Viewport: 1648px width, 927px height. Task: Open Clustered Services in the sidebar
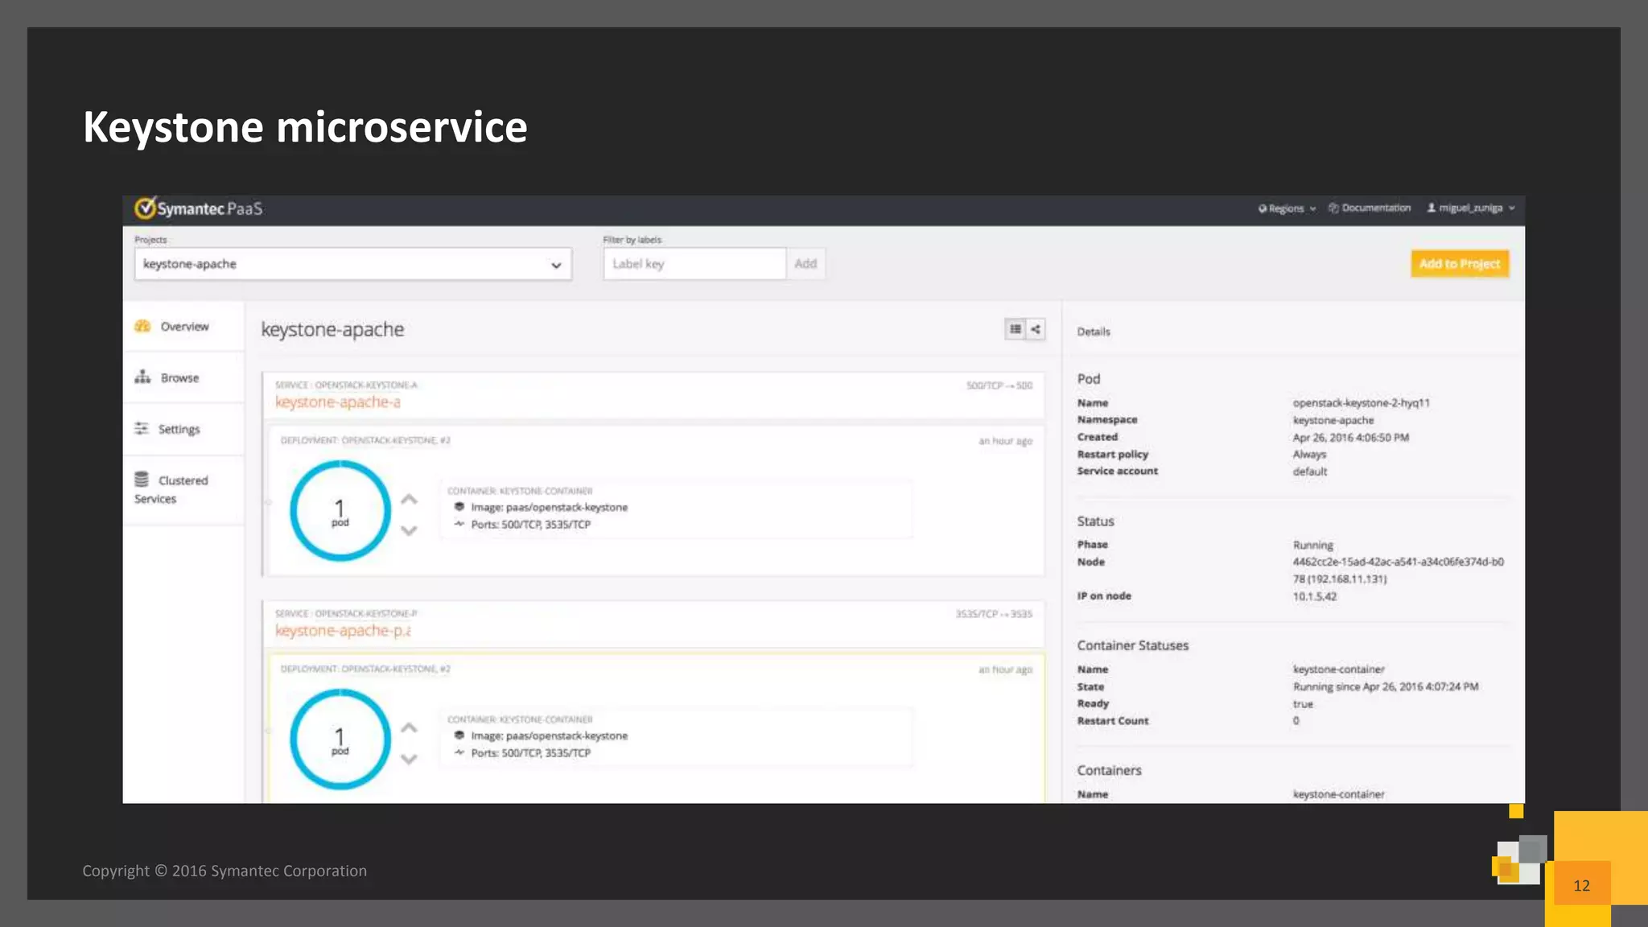coord(183,489)
